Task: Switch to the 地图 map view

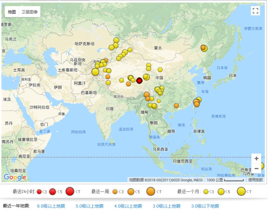Action: click(x=12, y=12)
